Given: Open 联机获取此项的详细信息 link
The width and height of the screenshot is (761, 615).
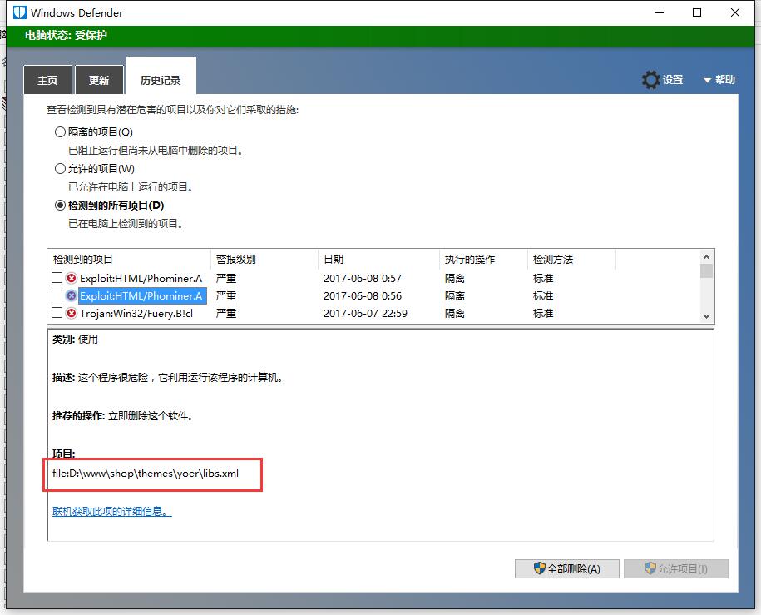Looking at the screenshot, I should click(x=111, y=511).
